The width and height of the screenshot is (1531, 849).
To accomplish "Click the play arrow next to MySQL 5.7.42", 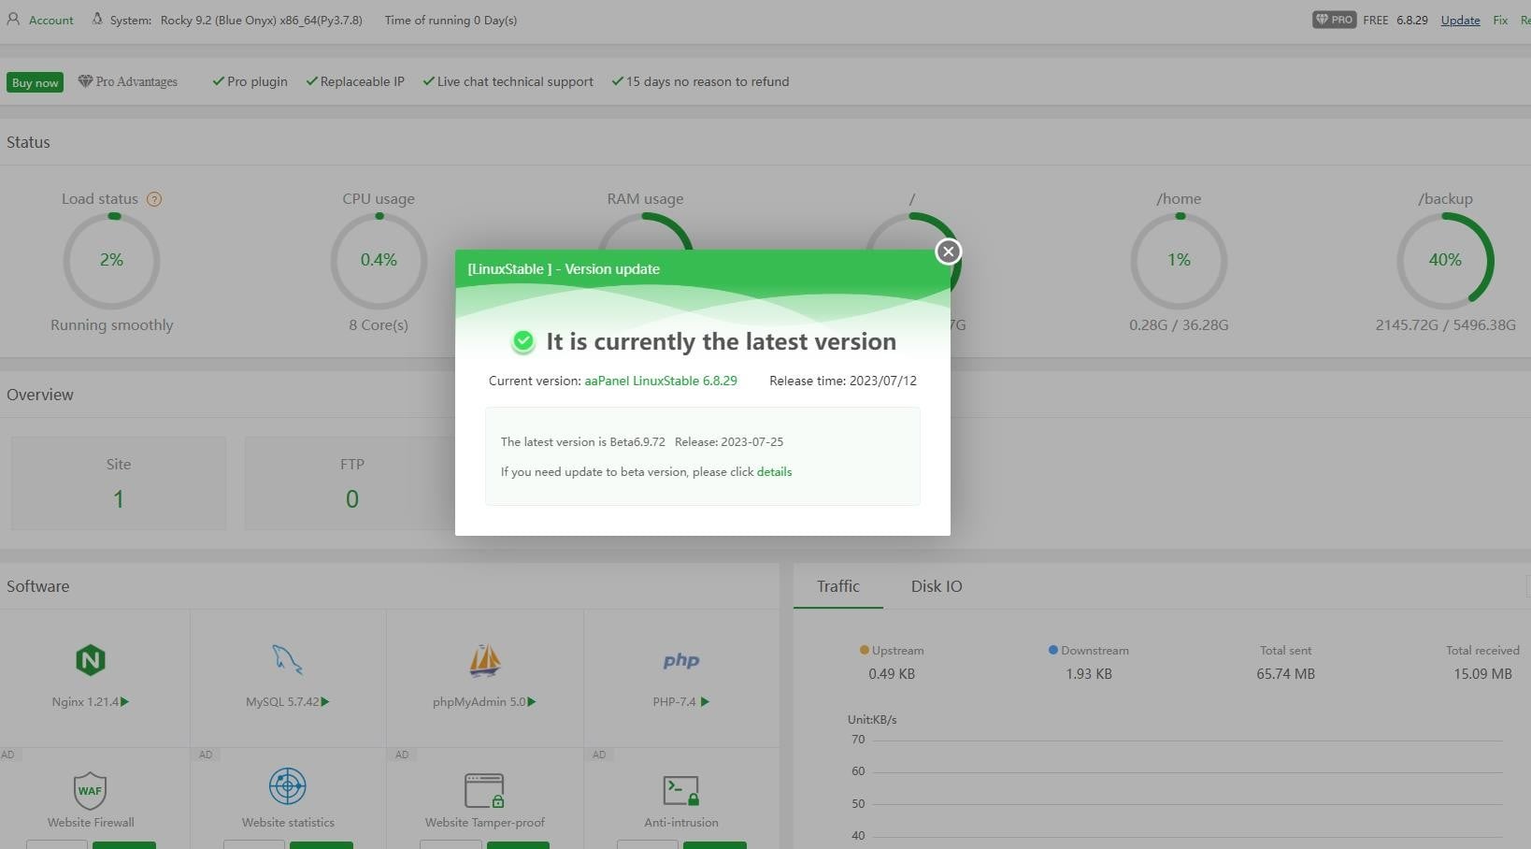I will (325, 702).
